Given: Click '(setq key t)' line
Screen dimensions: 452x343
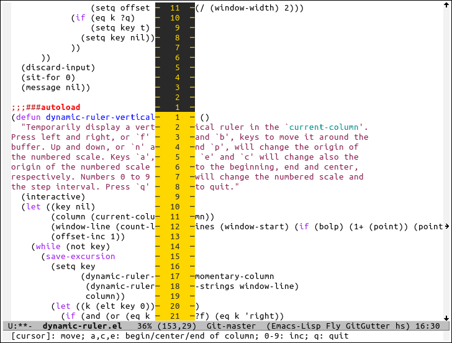Looking at the screenshot, I should pyautogui.click(x=120, y=28).
